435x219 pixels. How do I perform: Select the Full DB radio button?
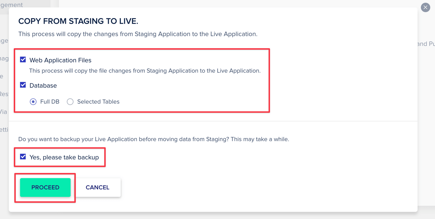tap(33, 102)
